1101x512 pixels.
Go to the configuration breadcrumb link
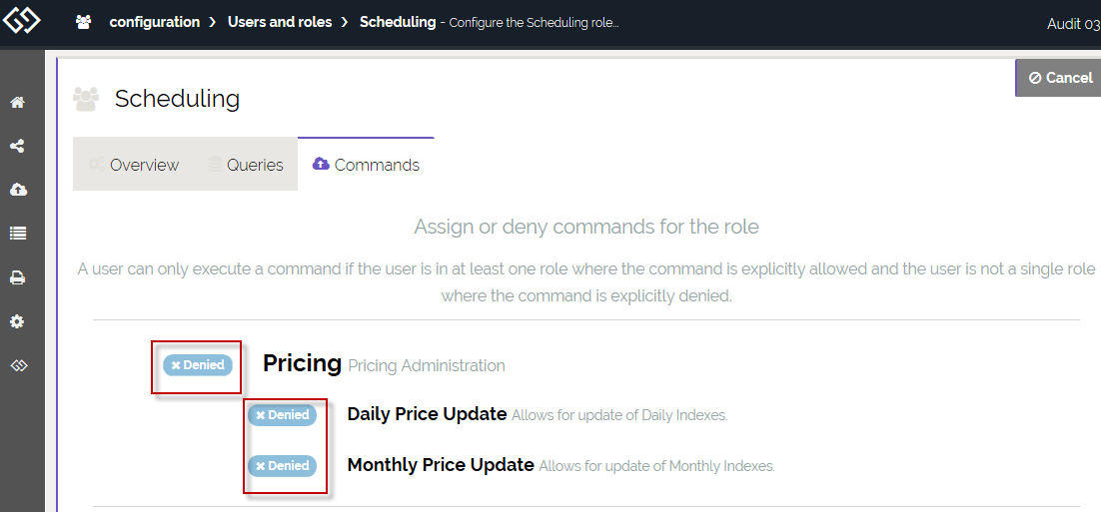point(154,22)
